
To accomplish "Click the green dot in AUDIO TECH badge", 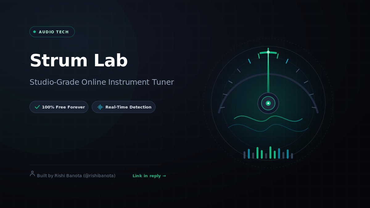I will (35, 32).
